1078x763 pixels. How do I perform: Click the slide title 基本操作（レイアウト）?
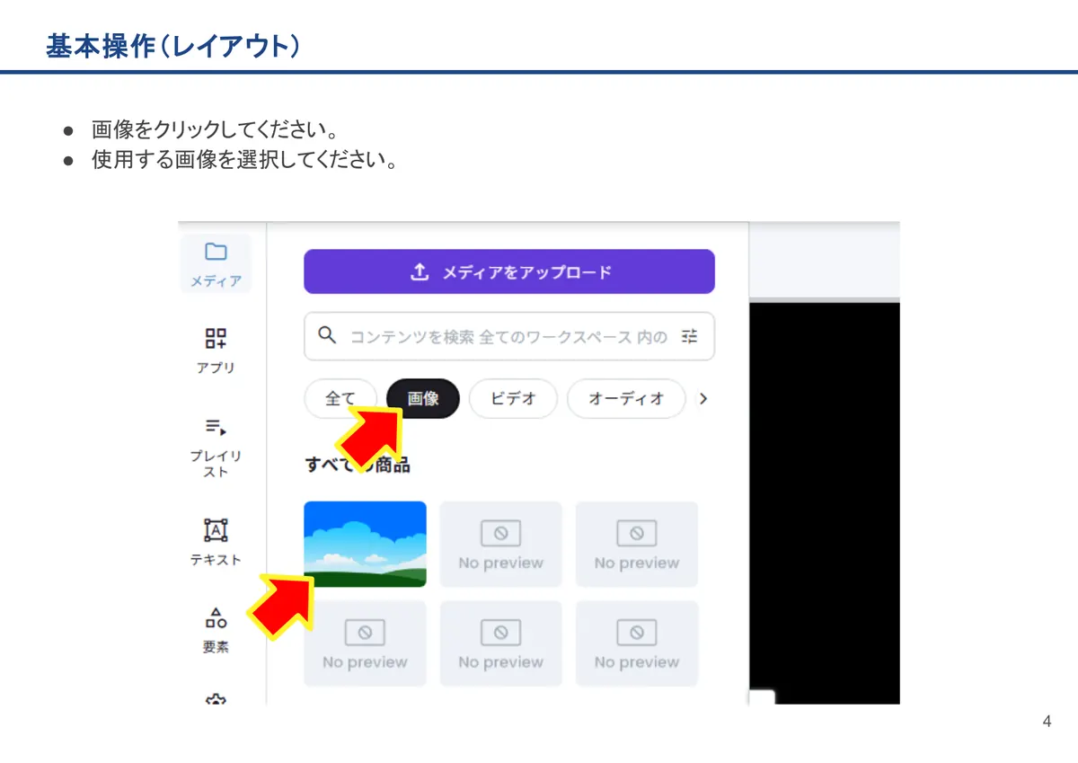tap(172, 47)
